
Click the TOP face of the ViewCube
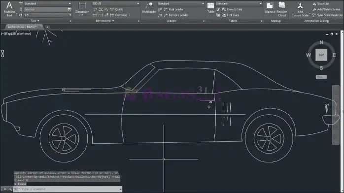point(321,55)
